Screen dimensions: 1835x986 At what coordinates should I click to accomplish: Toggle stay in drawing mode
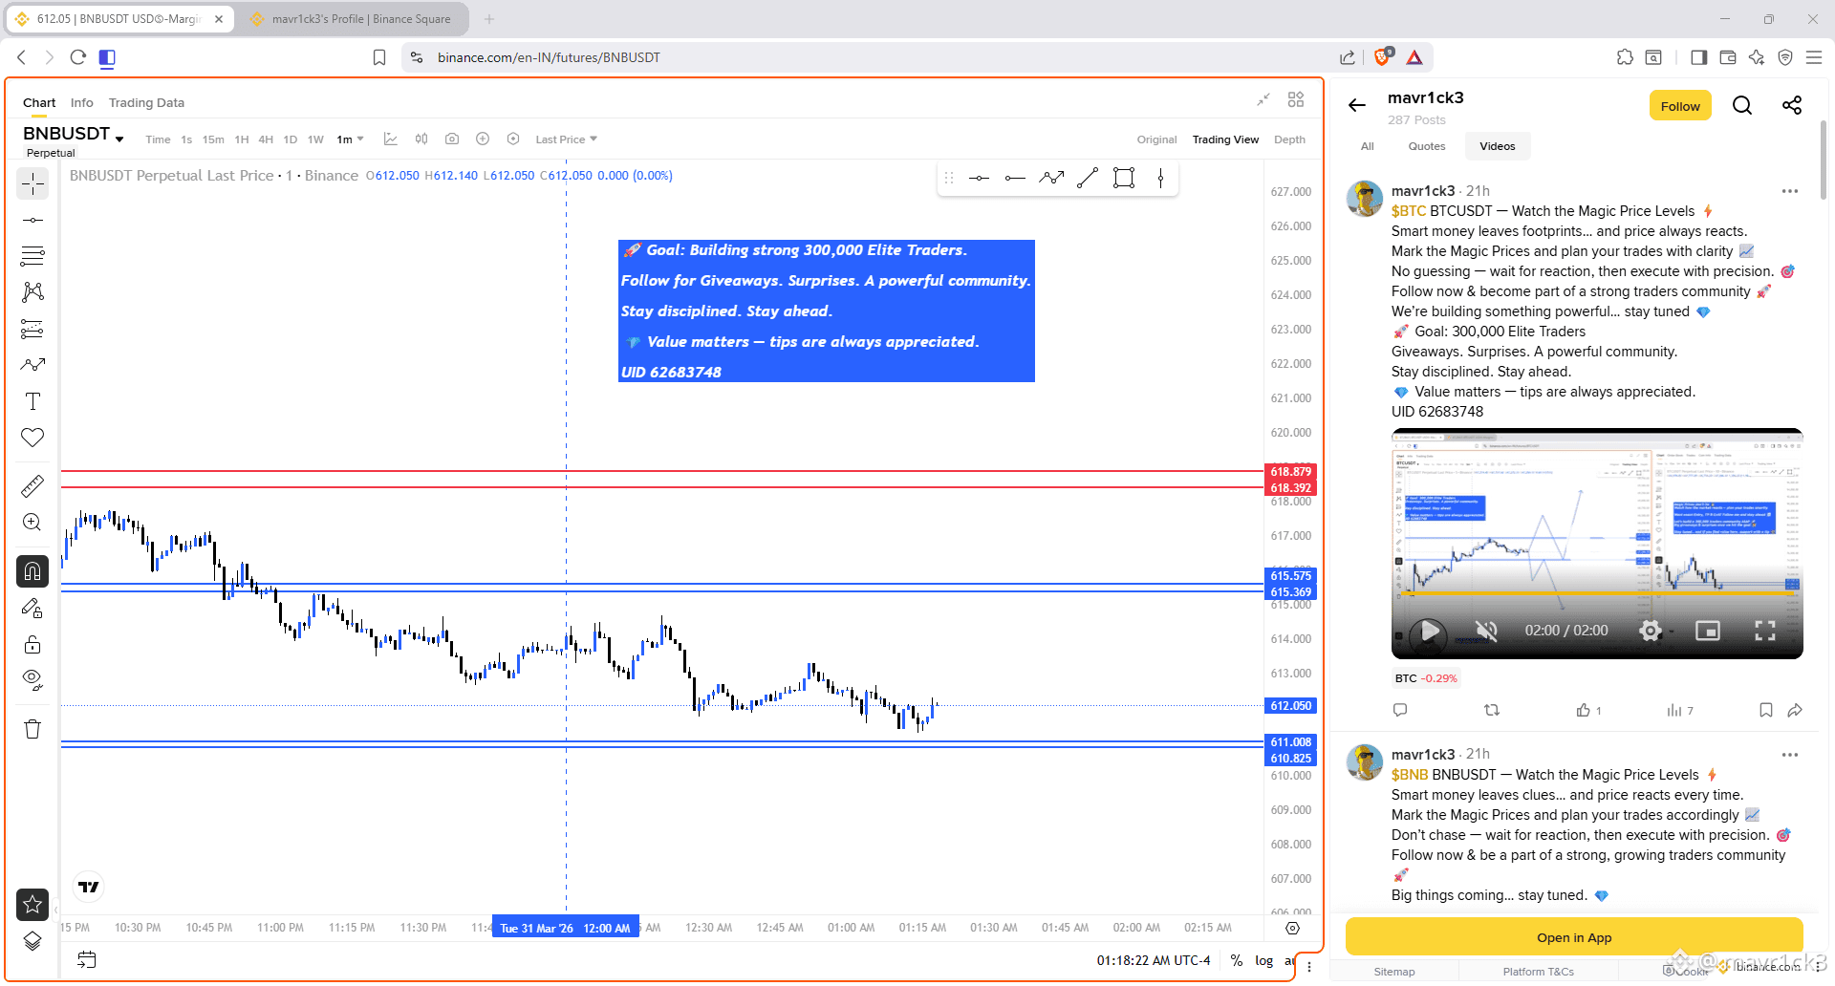coord(32,608)
